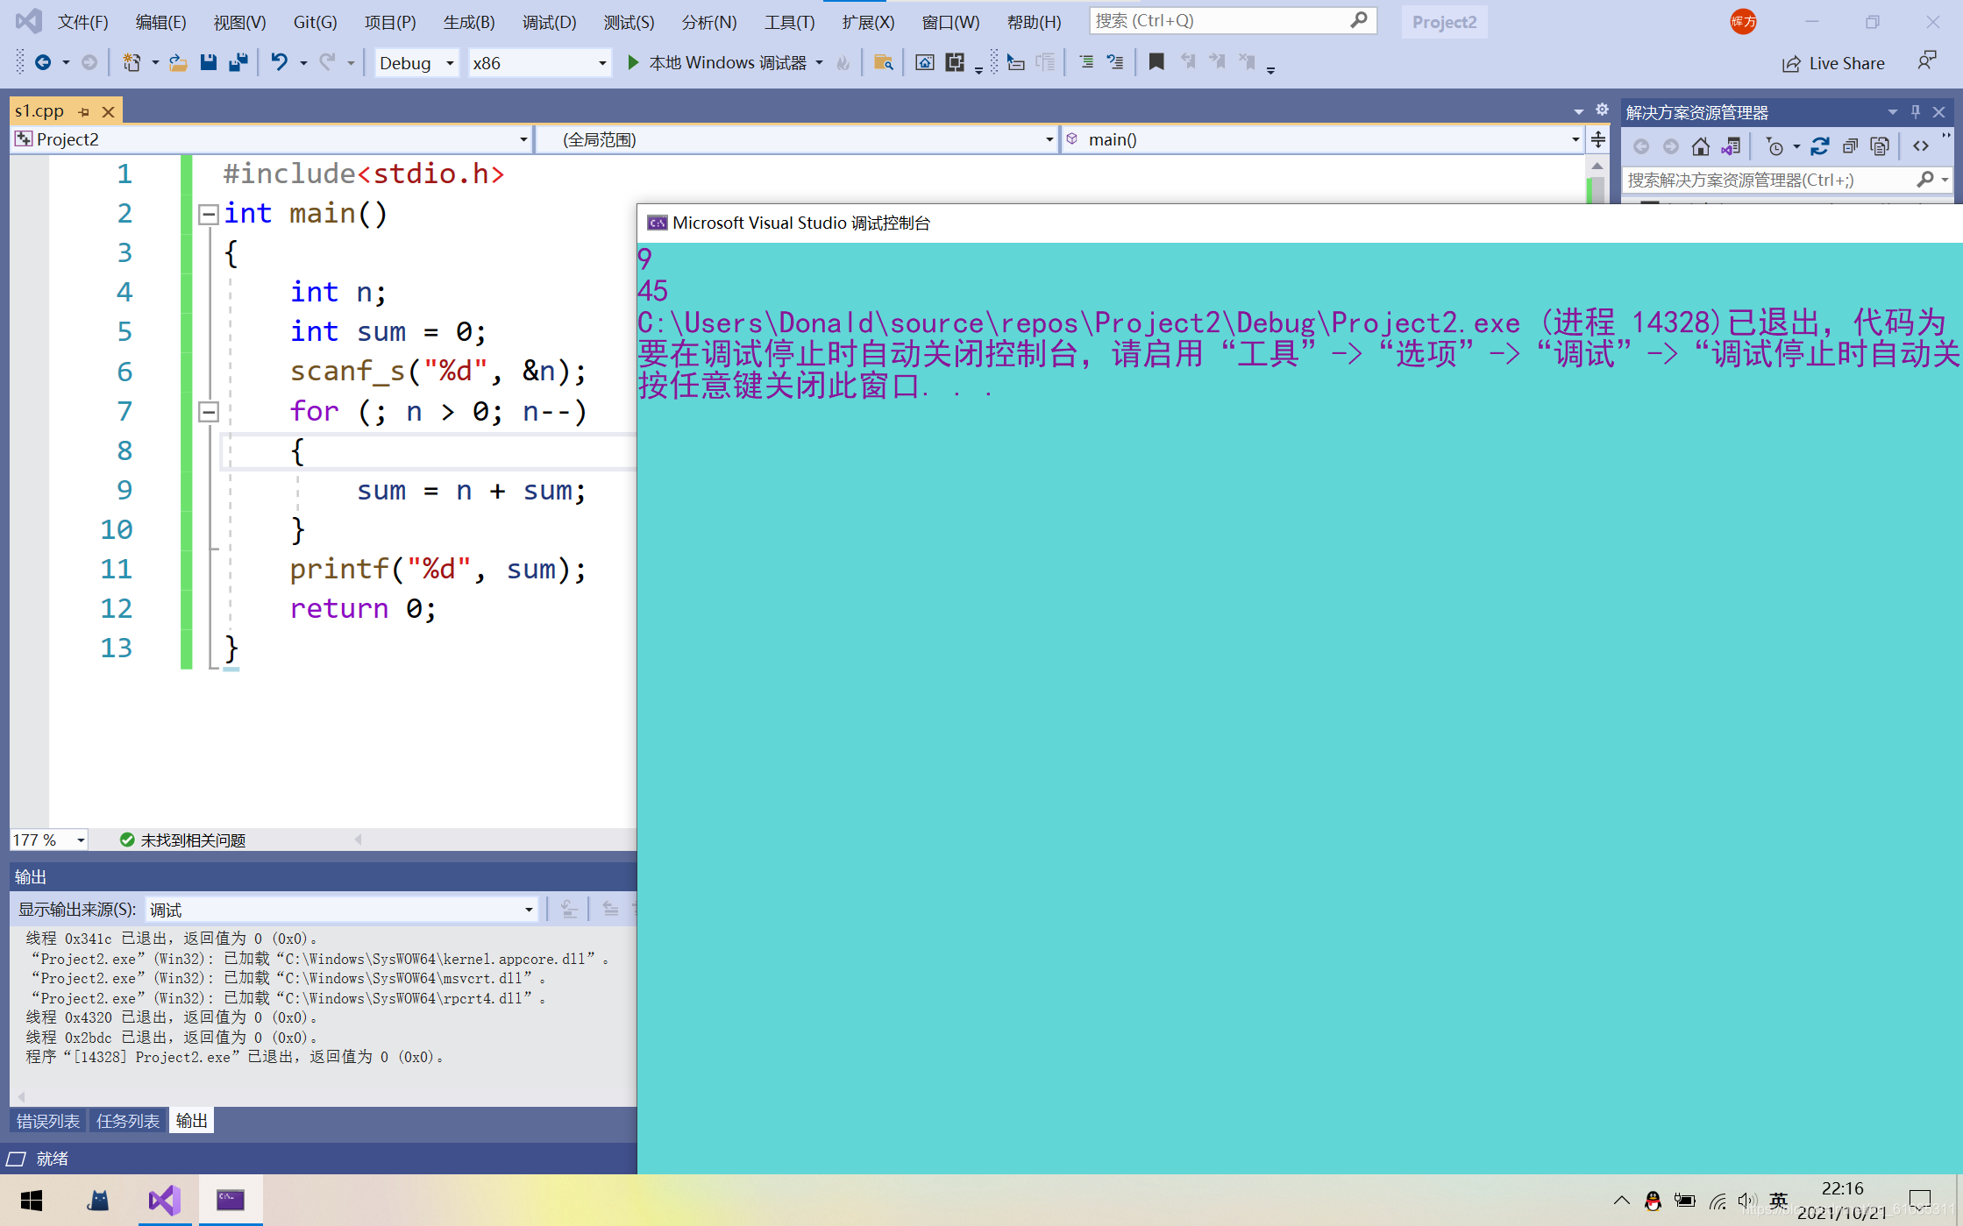Screen dimensions: 1963x1226
Task: Open Windows notification center icon
Action: point(1919,1200)
